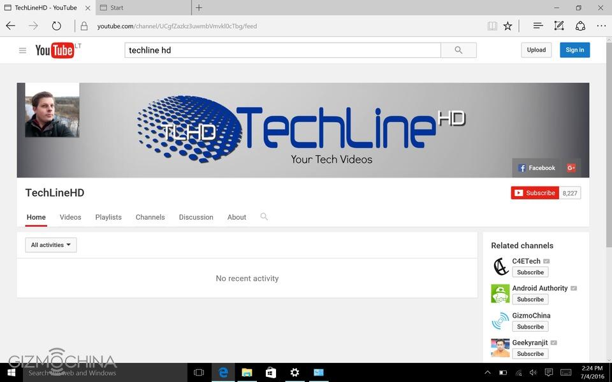Click the Sign in button
Viewport: 612px width, 382px height.
click(x=574, y=50)
